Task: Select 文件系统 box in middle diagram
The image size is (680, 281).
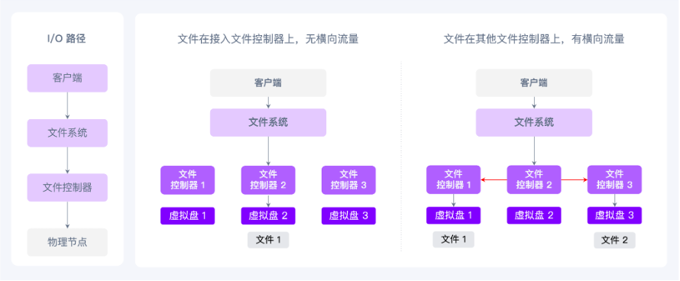Action: coord(268,122)
